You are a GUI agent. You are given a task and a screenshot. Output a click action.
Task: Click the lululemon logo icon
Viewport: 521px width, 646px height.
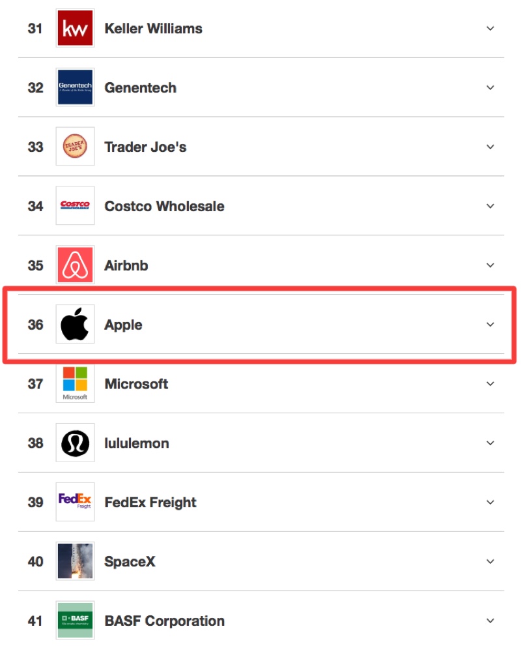click(75, 443)
